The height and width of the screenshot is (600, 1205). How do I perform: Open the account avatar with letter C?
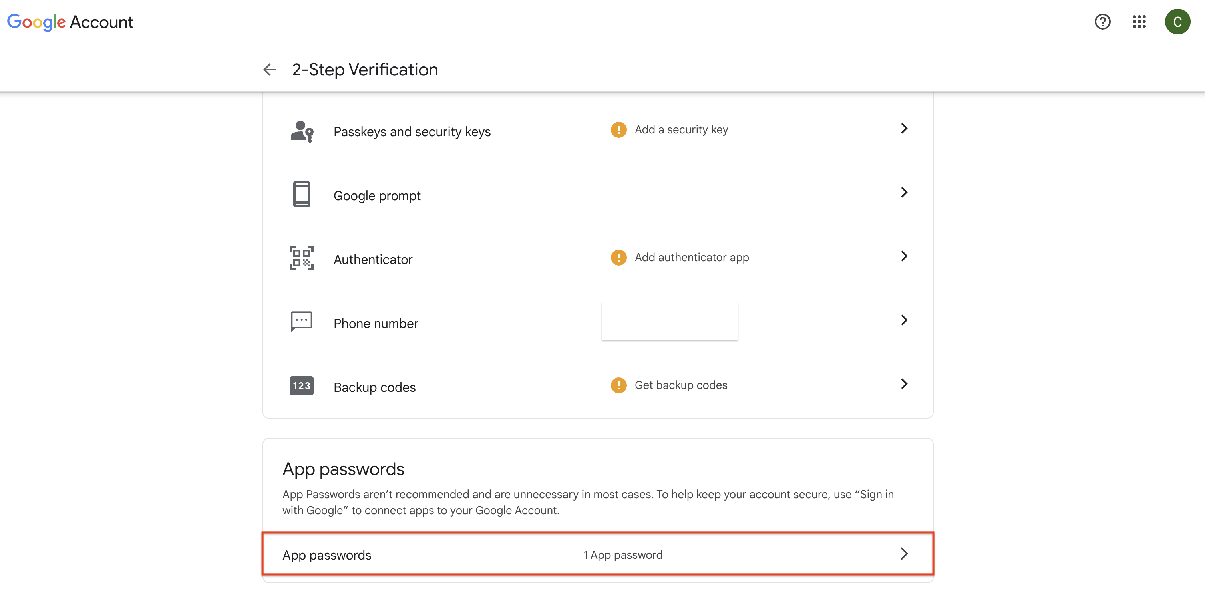(1177, 22)
